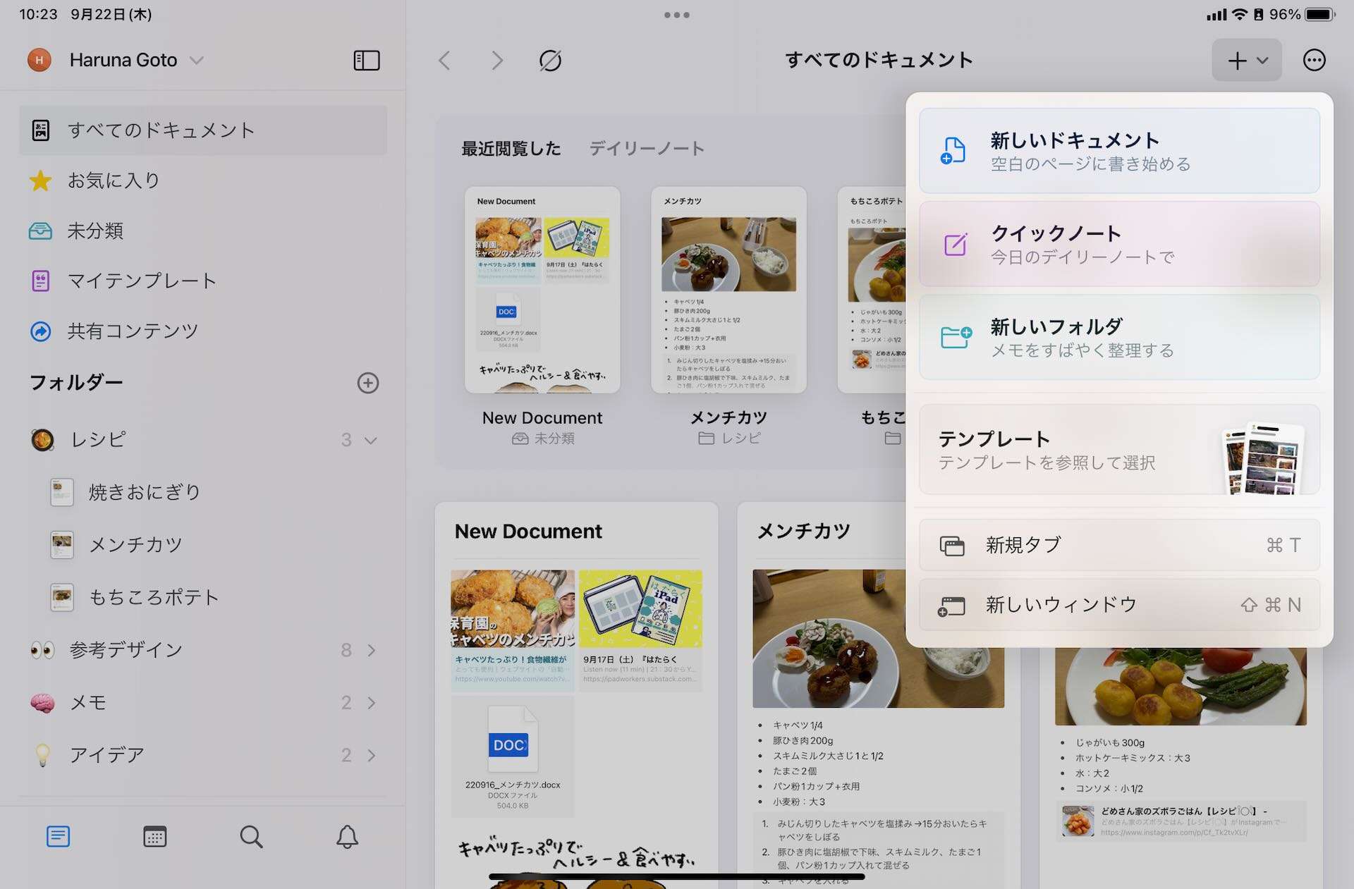Open YouTube link キャベツたっぷり card
1354x889 pixels.
point(513,631)
